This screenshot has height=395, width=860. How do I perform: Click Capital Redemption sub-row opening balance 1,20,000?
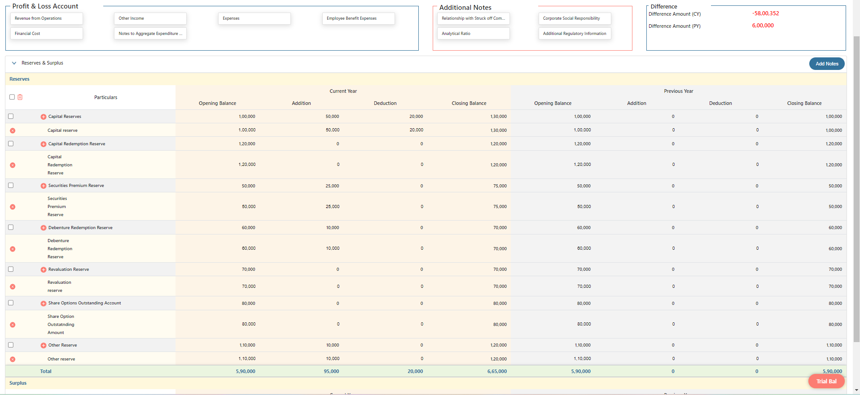point(247,165)
